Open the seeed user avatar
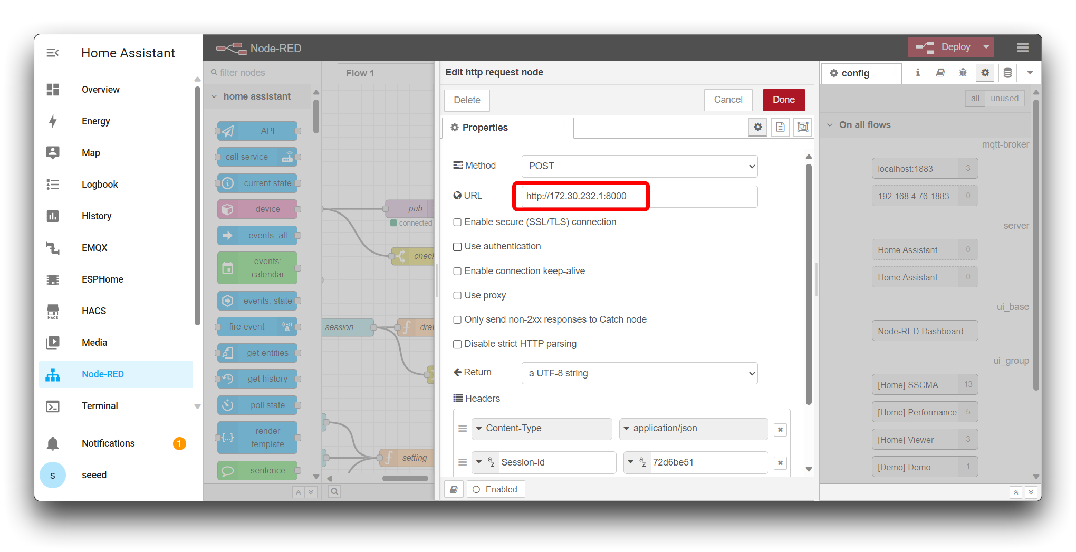The height and width of the screenshot is (552, 1076). point(53,475)
